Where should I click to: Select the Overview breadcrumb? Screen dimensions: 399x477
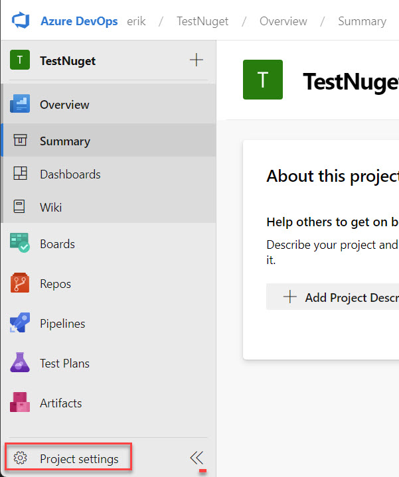(283, 21)
